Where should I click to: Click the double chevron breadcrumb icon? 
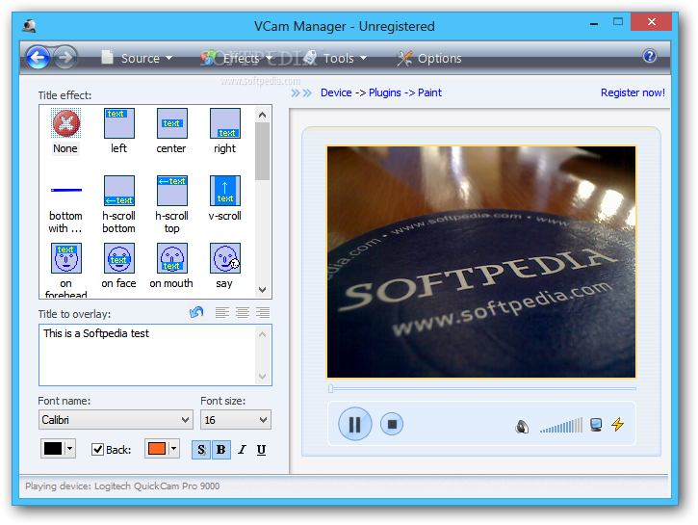tap(301, 93)
